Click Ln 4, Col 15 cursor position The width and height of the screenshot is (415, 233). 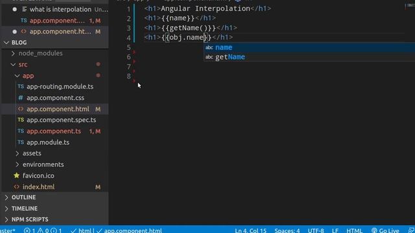click(251, 230)
